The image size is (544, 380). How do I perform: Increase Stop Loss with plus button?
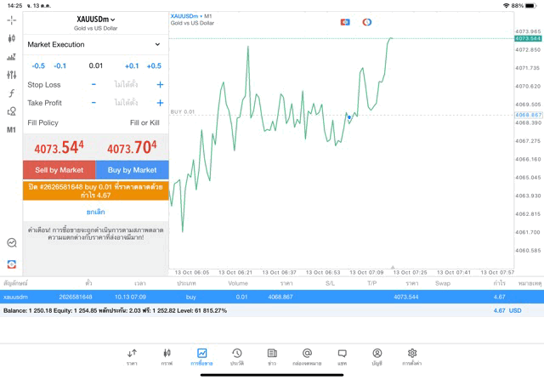click(x=160, y=85)
